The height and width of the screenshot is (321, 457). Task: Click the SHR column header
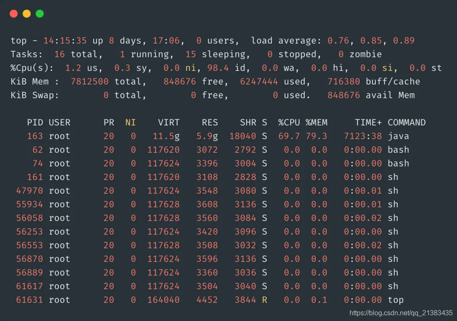coord(248,122)
